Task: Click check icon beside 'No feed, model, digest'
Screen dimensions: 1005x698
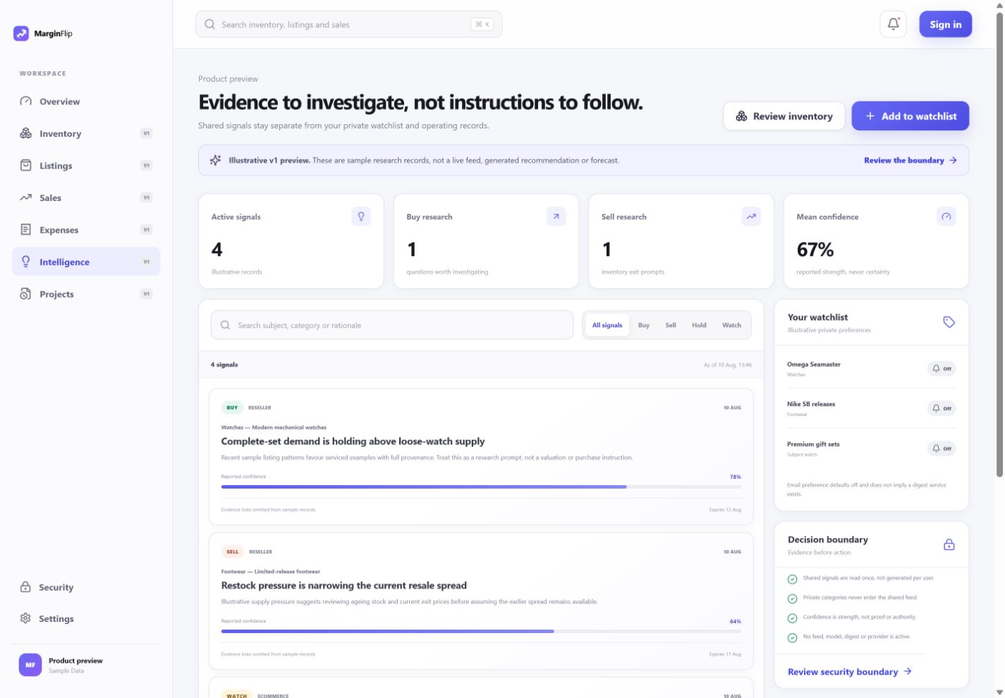Action: point(792,637)
